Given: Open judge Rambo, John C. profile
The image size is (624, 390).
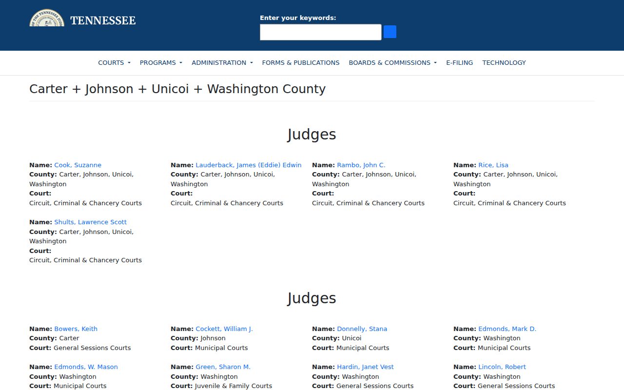Looking at the screenshot, I should (x=361, y=165).
